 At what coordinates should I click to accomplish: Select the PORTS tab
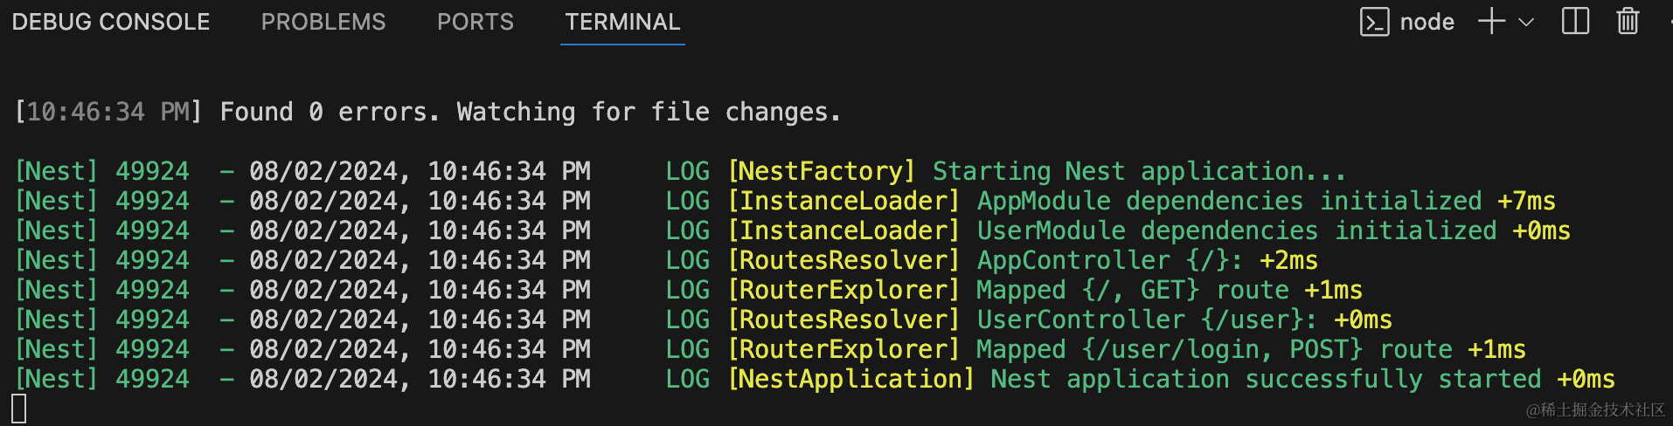(476, 22)
